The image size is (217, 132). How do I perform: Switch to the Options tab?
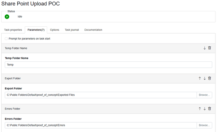(x=54, y=30)
